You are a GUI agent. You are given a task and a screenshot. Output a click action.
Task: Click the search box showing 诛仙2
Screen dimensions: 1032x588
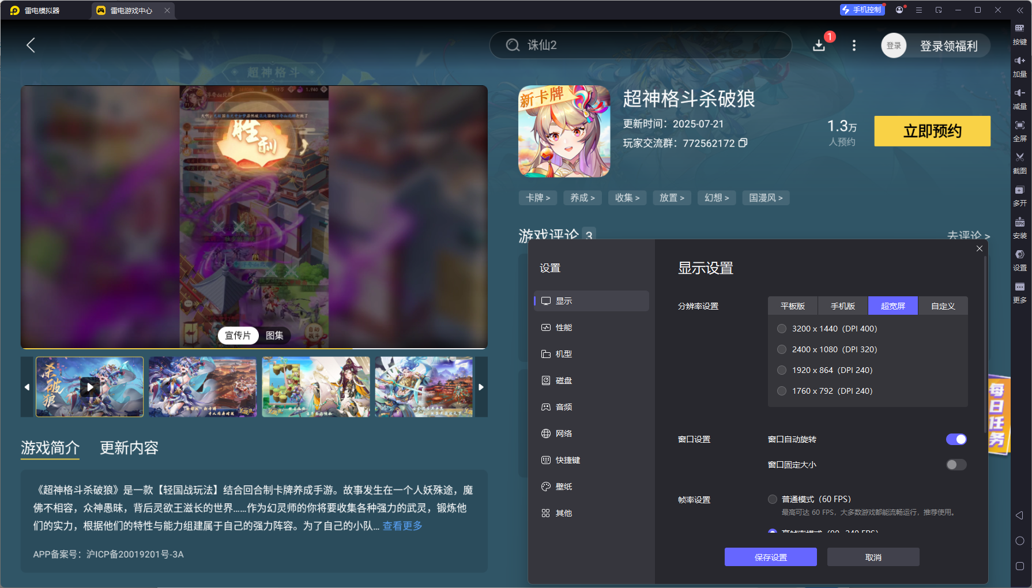(x=641, y=45)
